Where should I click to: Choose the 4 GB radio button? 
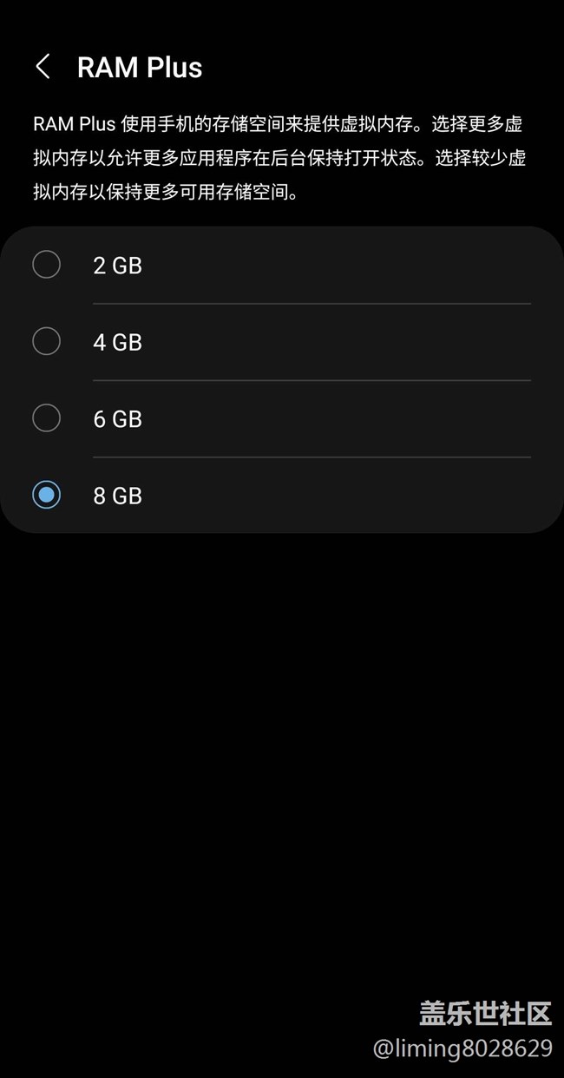46,341
